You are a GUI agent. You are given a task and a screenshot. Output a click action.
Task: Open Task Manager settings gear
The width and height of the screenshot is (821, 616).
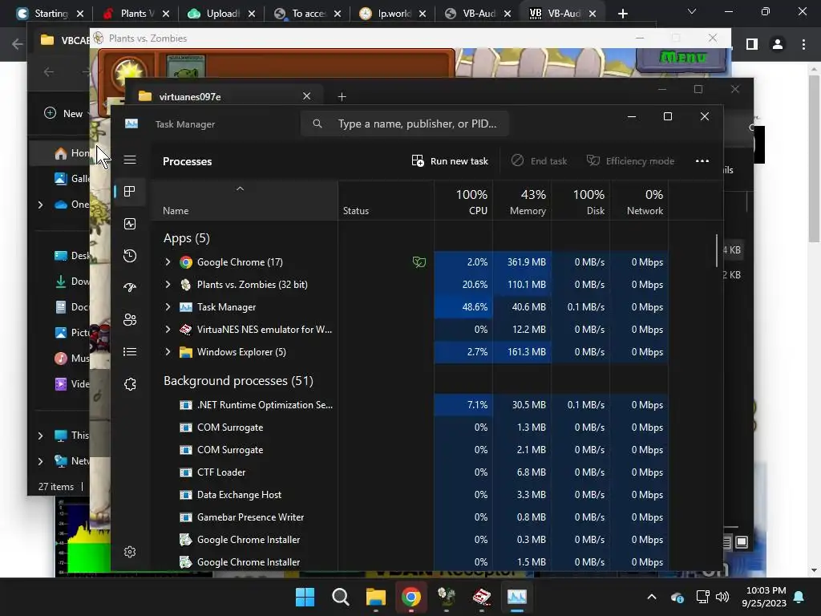coord(130,552)
